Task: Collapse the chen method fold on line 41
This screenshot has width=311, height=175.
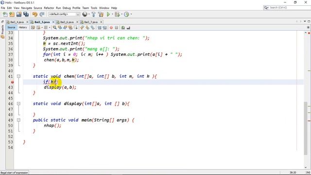Action: (18, 76)
